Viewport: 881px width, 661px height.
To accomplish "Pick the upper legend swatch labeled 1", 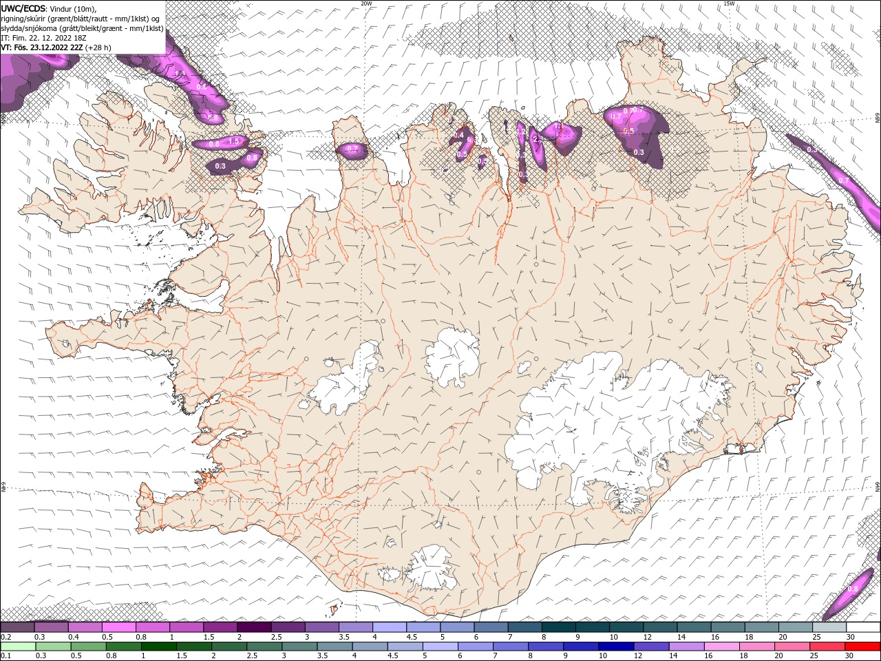I will coord(187,627).
